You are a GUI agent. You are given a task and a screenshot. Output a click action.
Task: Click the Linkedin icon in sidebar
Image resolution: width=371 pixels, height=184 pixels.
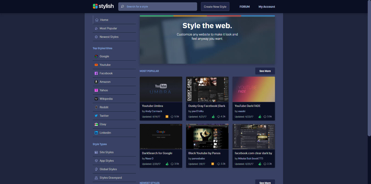tap(96, 133)
